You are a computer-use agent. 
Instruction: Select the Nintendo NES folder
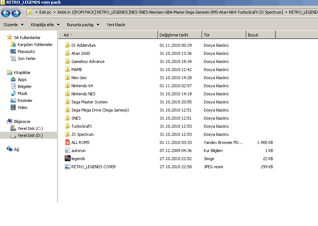click(83, 94)
